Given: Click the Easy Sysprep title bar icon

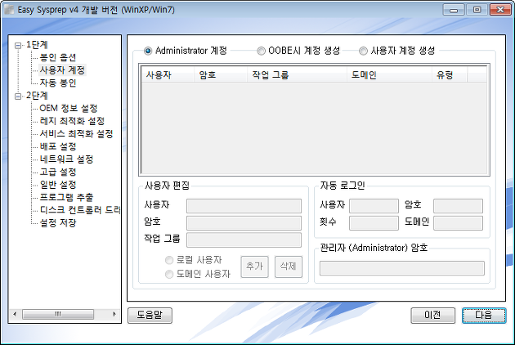Looking at the screenshot, I should click(9, 10).
